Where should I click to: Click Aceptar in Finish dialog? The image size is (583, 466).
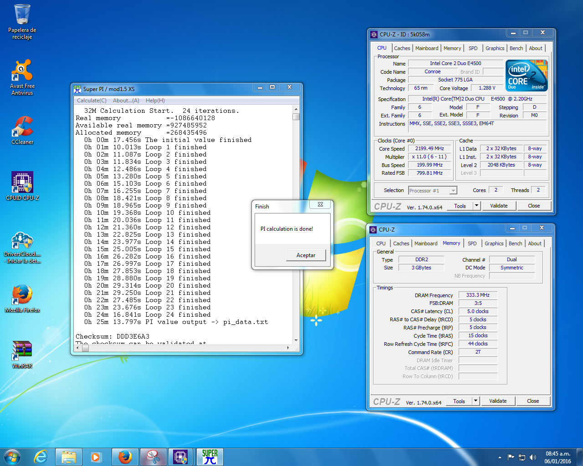click(x=306, y=255)
